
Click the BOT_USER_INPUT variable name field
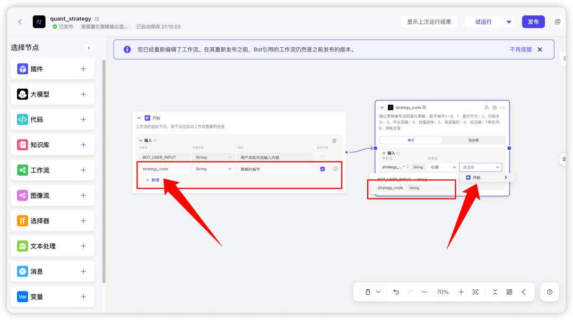pos(164,157)
